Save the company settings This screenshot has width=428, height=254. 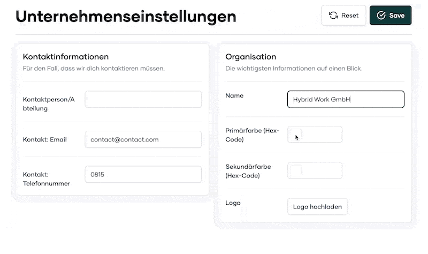tap(391, 16)
